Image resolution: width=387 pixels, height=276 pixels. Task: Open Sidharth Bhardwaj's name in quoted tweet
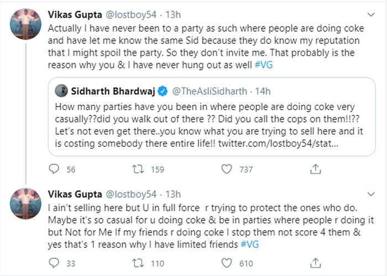coord(113,91)
